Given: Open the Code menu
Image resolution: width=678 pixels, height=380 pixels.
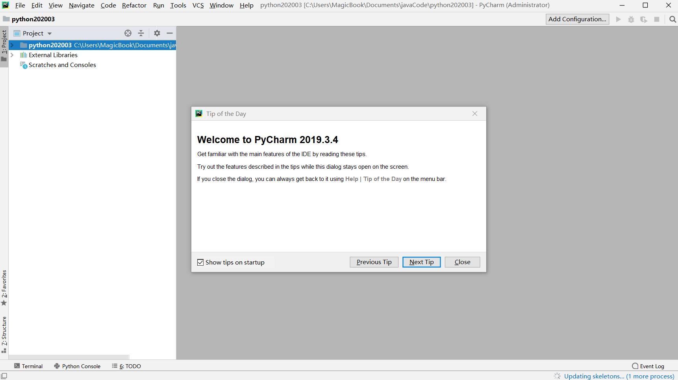Looking at the screenshot, I should (108, 5).
